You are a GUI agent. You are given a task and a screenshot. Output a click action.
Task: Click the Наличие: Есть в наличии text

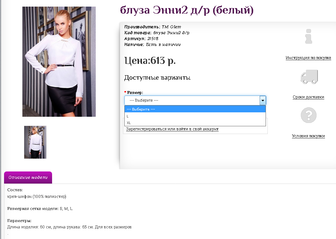pyautogui.click(x=152, y=44)
